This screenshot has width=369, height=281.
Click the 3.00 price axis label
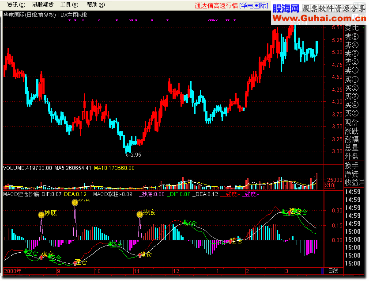coord(337,151)
